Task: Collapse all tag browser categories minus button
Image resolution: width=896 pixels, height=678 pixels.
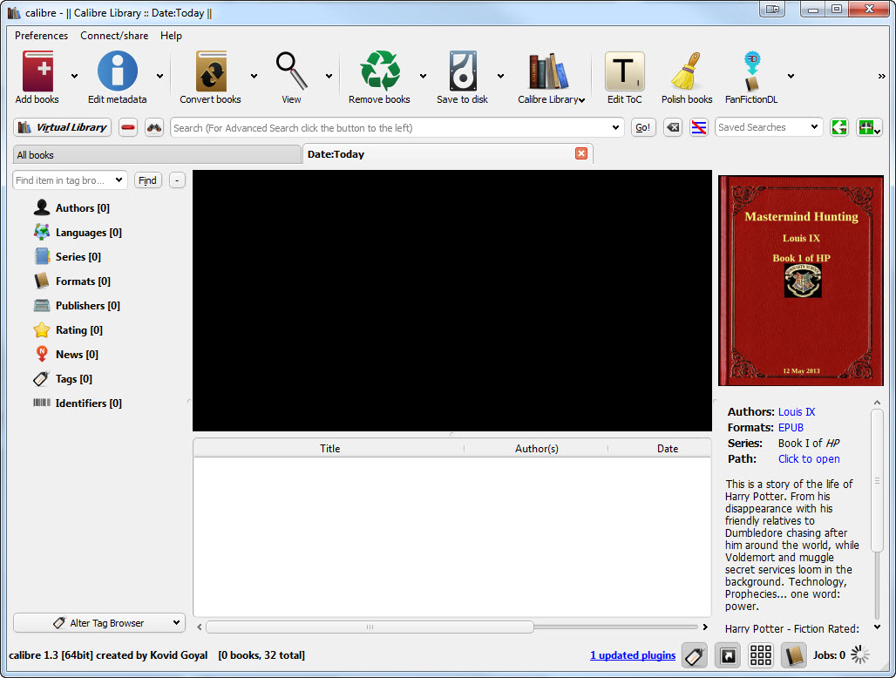Action: [177, 180]
